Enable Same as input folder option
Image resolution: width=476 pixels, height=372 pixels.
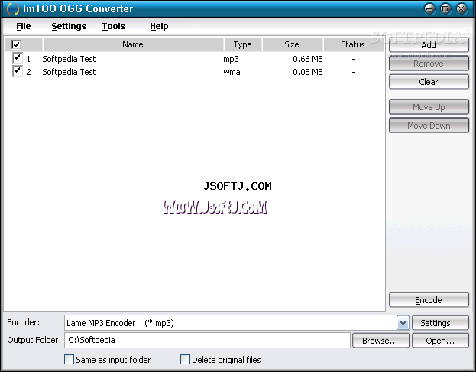click(69, 359)
